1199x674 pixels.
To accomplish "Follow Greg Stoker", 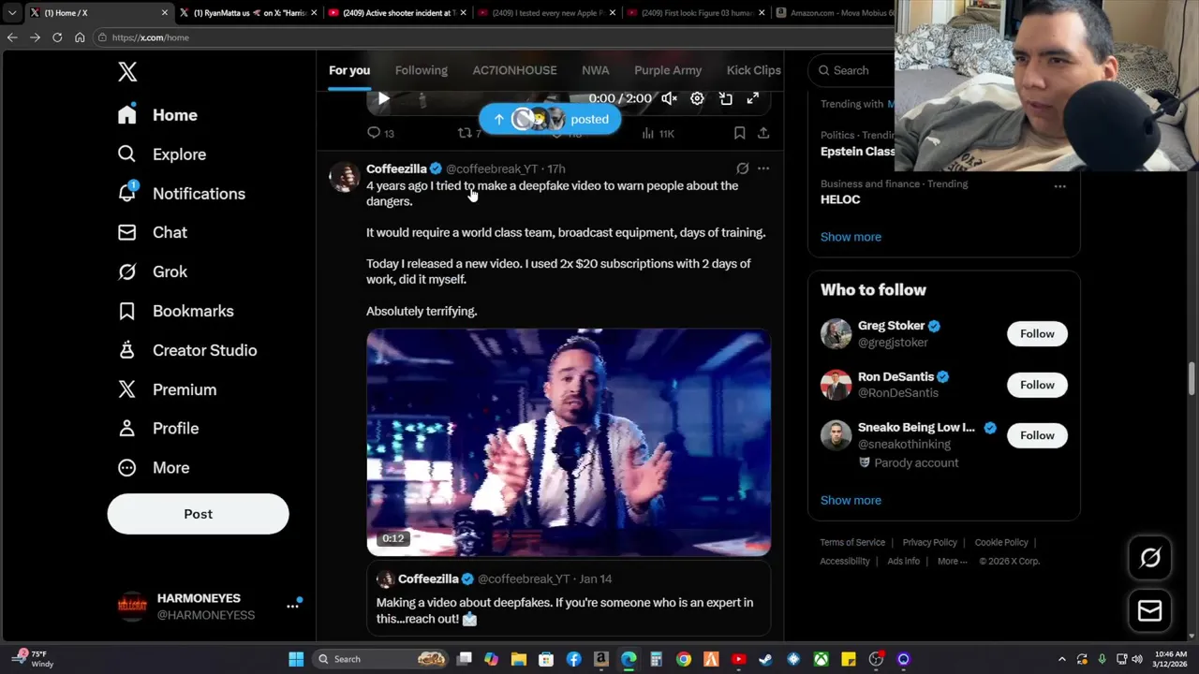I will (1037, 333).
